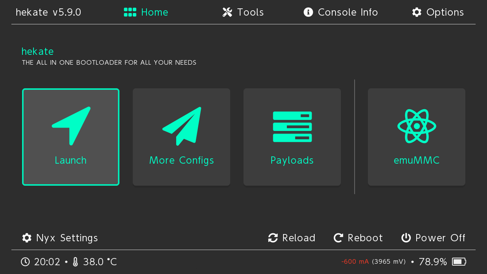Open More Configs tile

click(181, 137)
